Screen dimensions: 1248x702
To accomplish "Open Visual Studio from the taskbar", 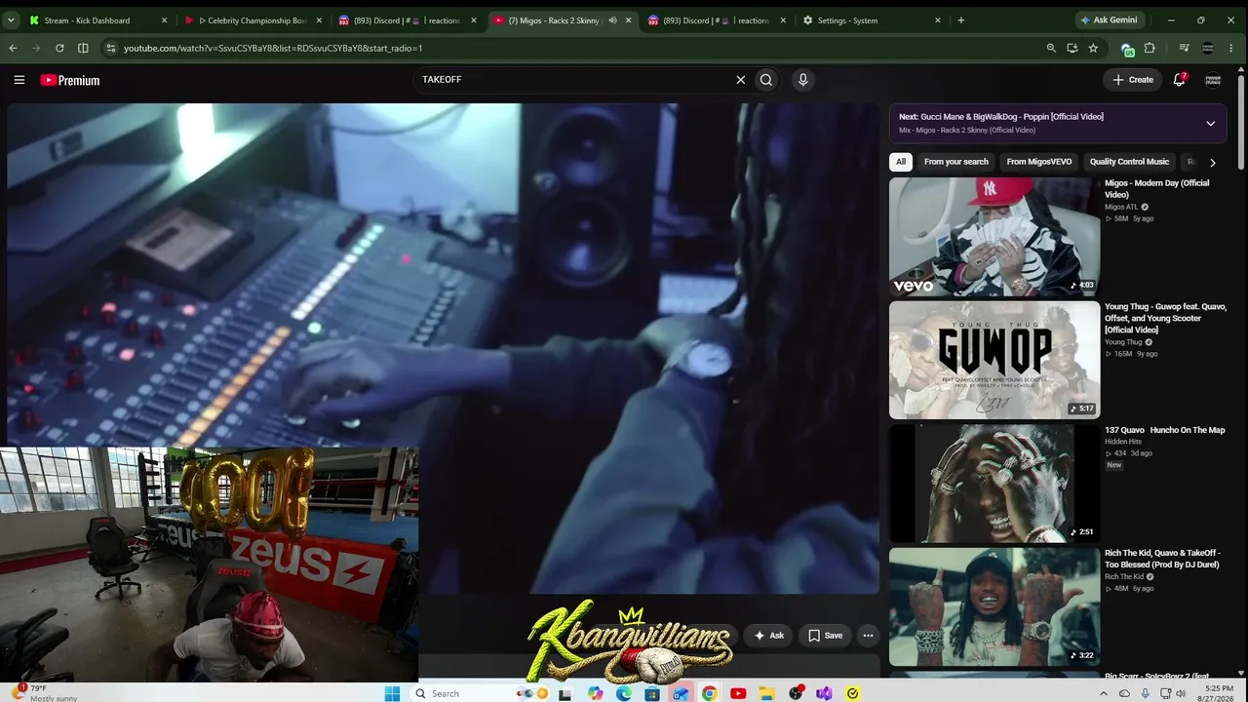I will point(825,693).
